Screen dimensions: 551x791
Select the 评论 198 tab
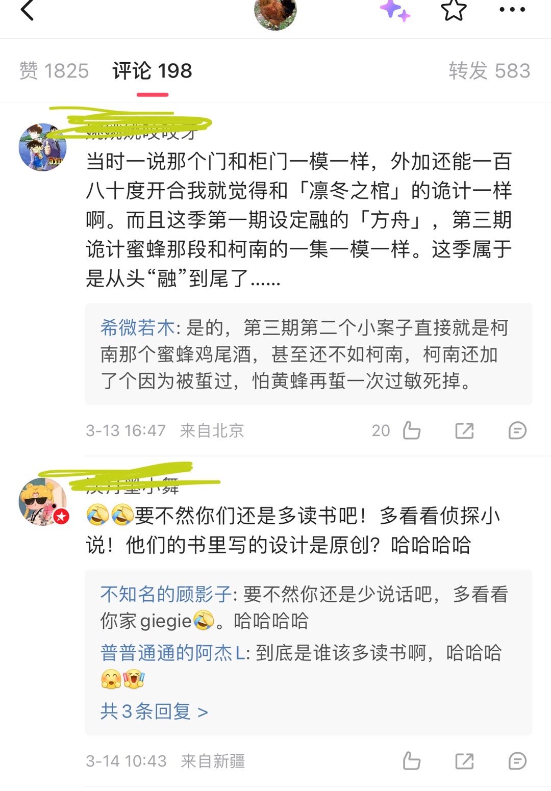tap(152, 71)
